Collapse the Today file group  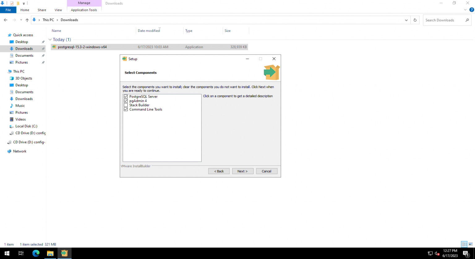(x=50, y=40)
